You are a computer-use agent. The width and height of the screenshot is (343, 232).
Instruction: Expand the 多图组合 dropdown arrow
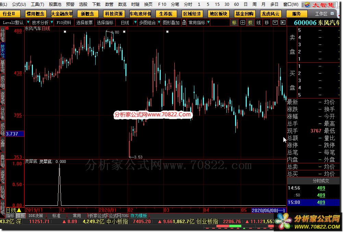pos(159,22)
